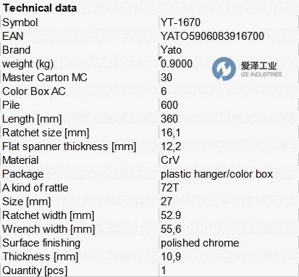Click the Ratchet width value 52.9
Viewport: 299px width, 277px height.
[x=171, y=215]
